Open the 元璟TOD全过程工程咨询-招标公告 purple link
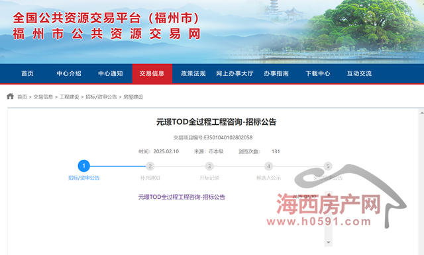Viewport: 424px width, 255px height. pos(182,197)
